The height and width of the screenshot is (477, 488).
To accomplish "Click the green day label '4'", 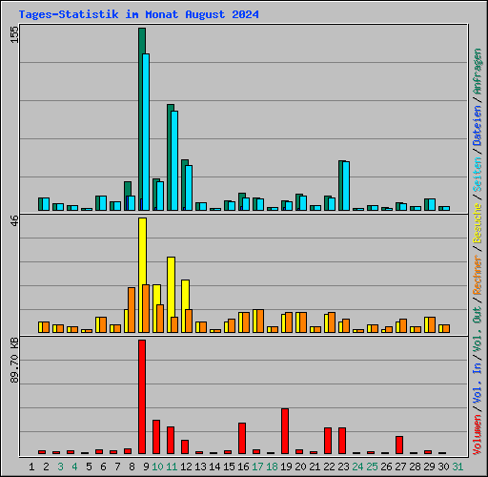I will coord(74,467).
